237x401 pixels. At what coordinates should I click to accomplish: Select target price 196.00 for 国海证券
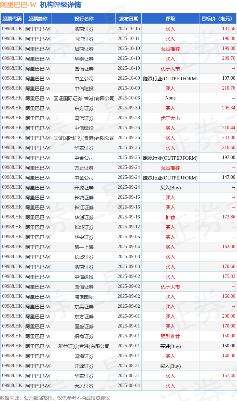(x=228, y=38)
